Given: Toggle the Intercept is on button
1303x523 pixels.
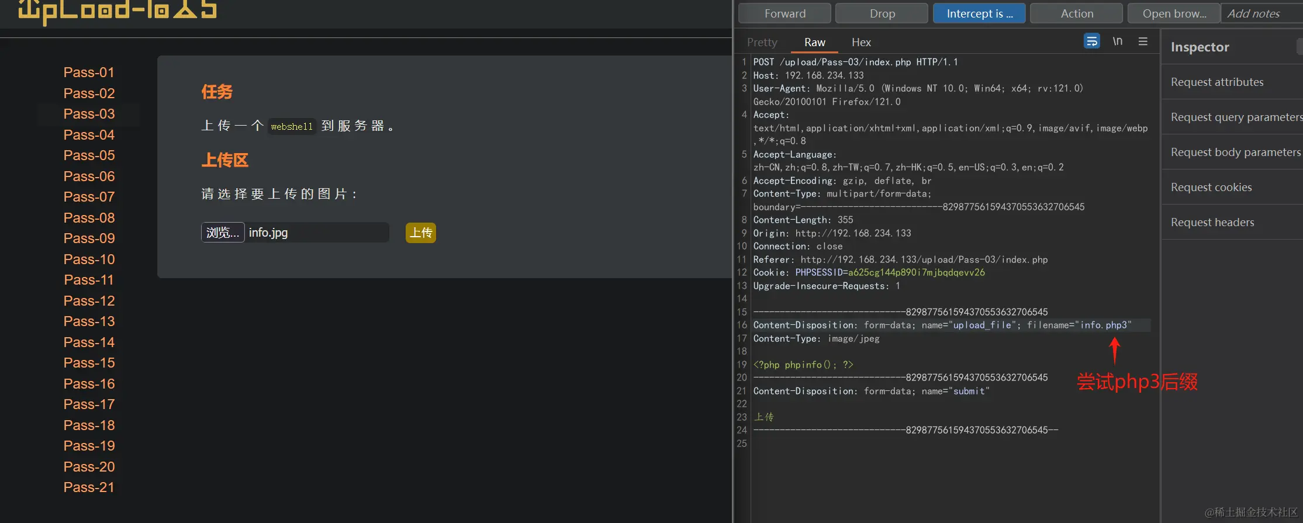Looking at the screenshot, I should click(979, 13).
